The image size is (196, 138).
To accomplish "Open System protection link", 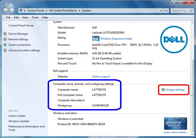I will tap(19, 45).
